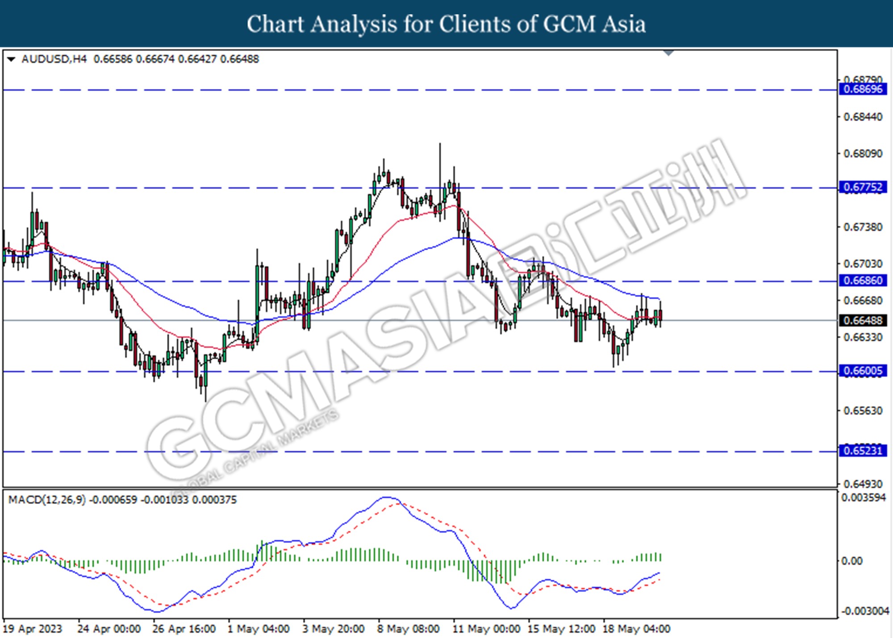This screenshot has height=638, width=893.
Task: Click the 1 May 04:00 time label
Action: tap(259, 629)
